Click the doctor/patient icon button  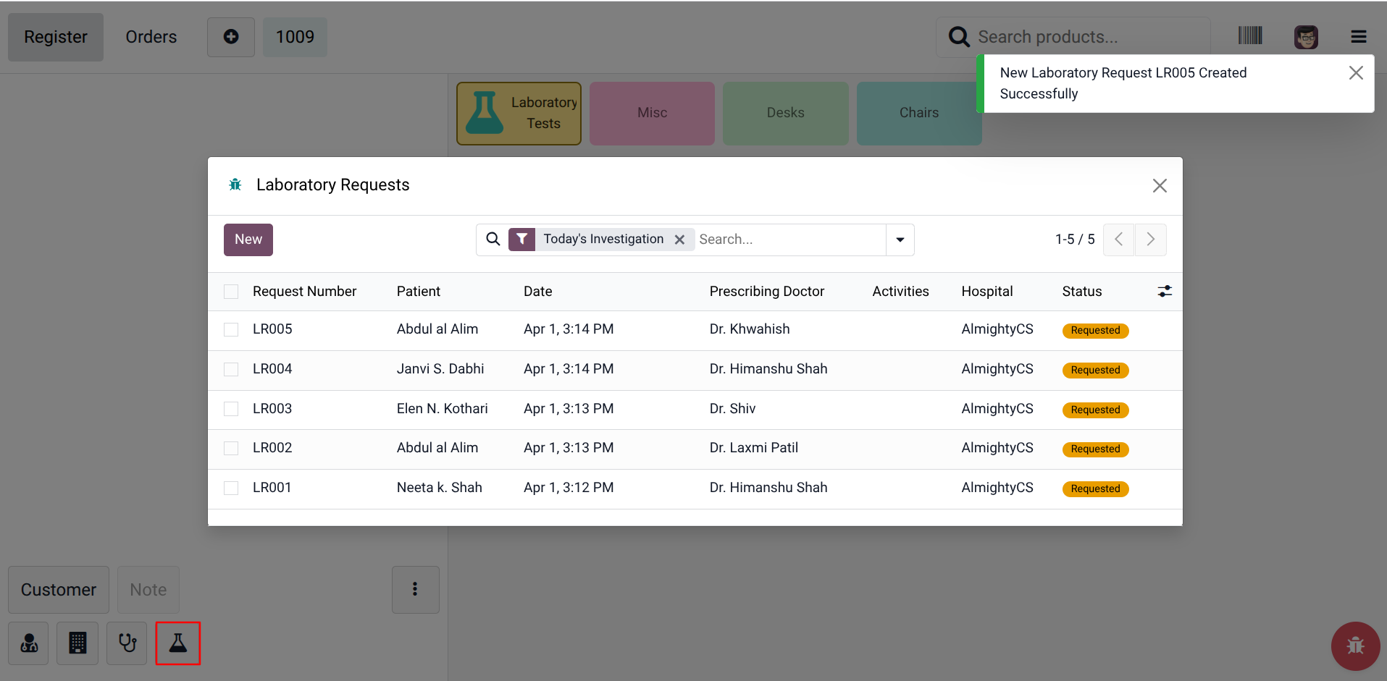coord(29,643)
